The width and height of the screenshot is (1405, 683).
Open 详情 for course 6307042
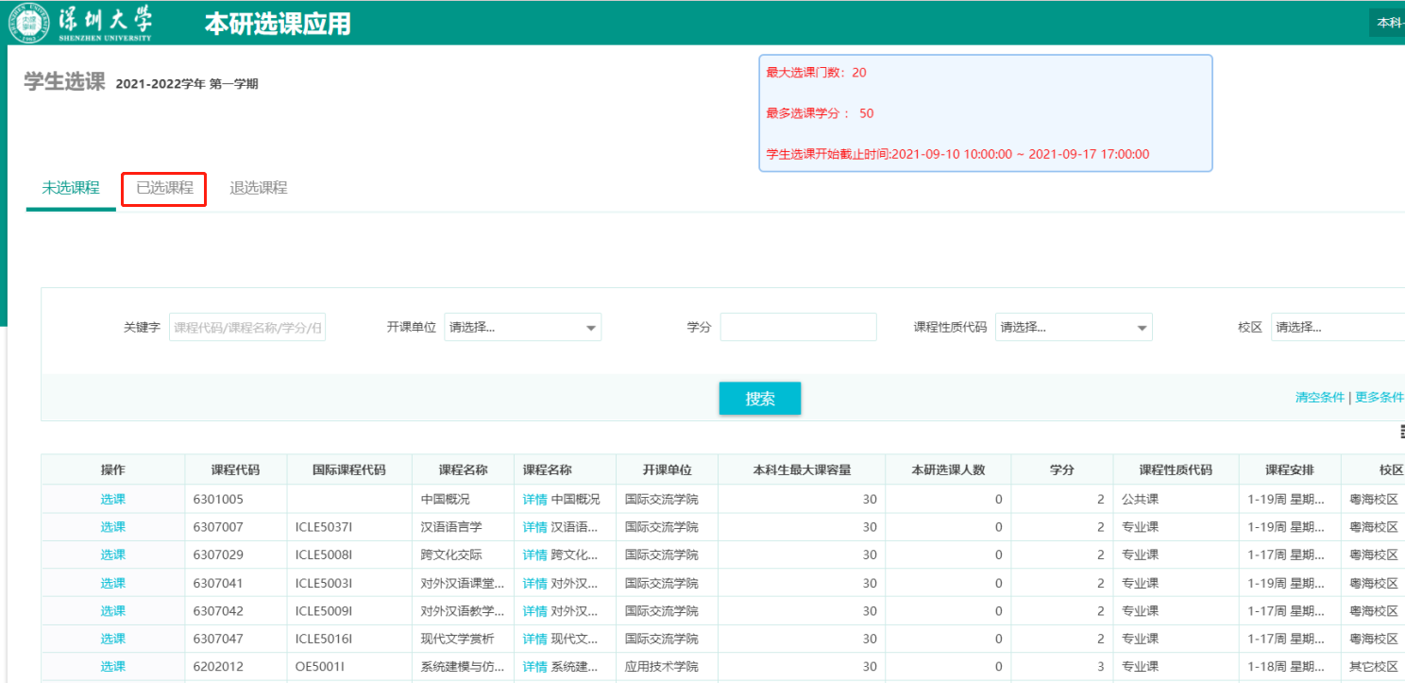(534, 611)
